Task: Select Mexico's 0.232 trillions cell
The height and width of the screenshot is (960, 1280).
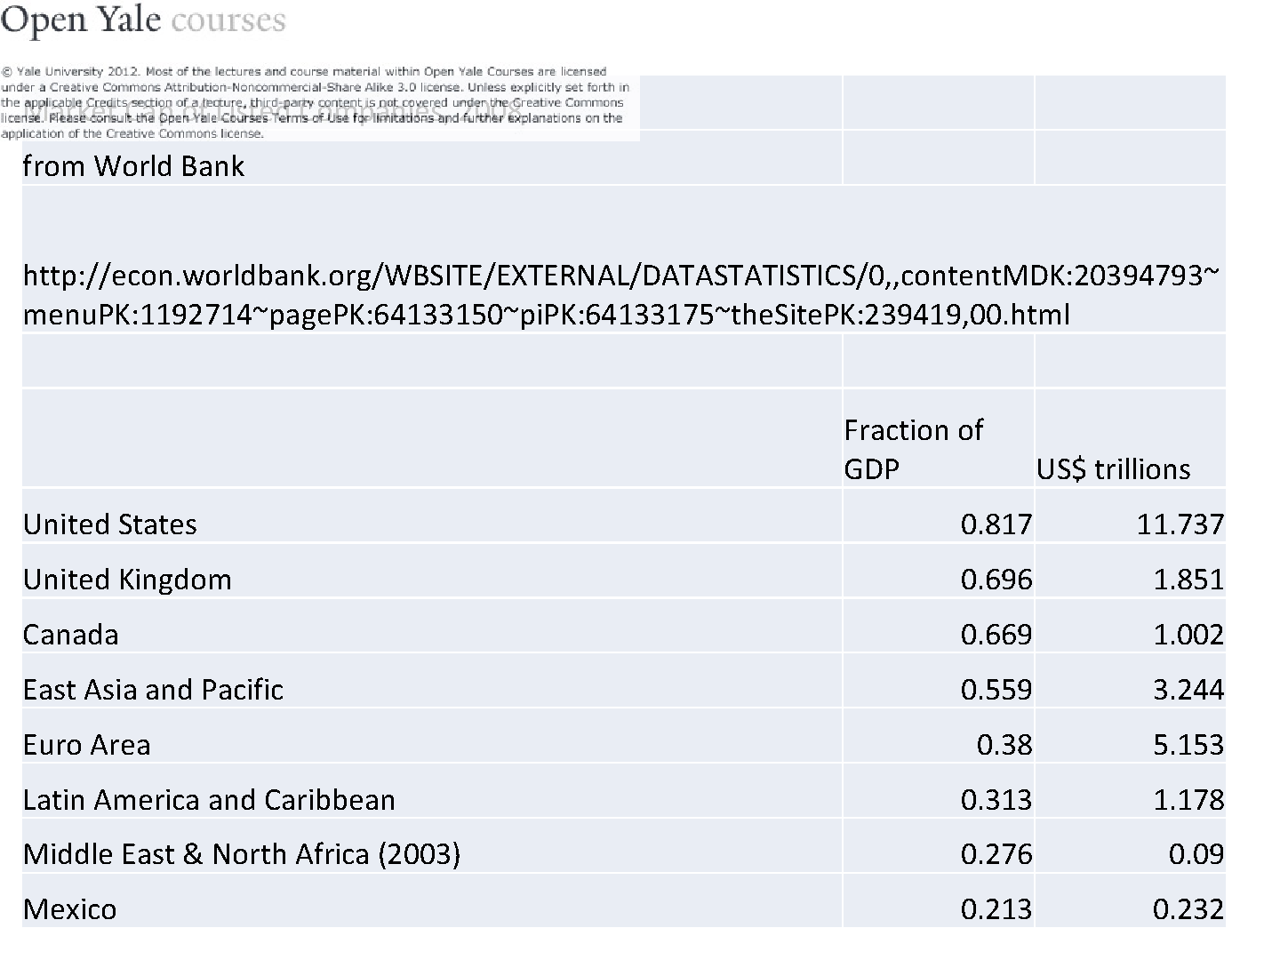Action: 1188,908
